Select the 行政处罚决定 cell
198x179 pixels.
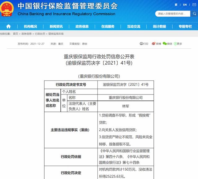[x=71, y=173]
